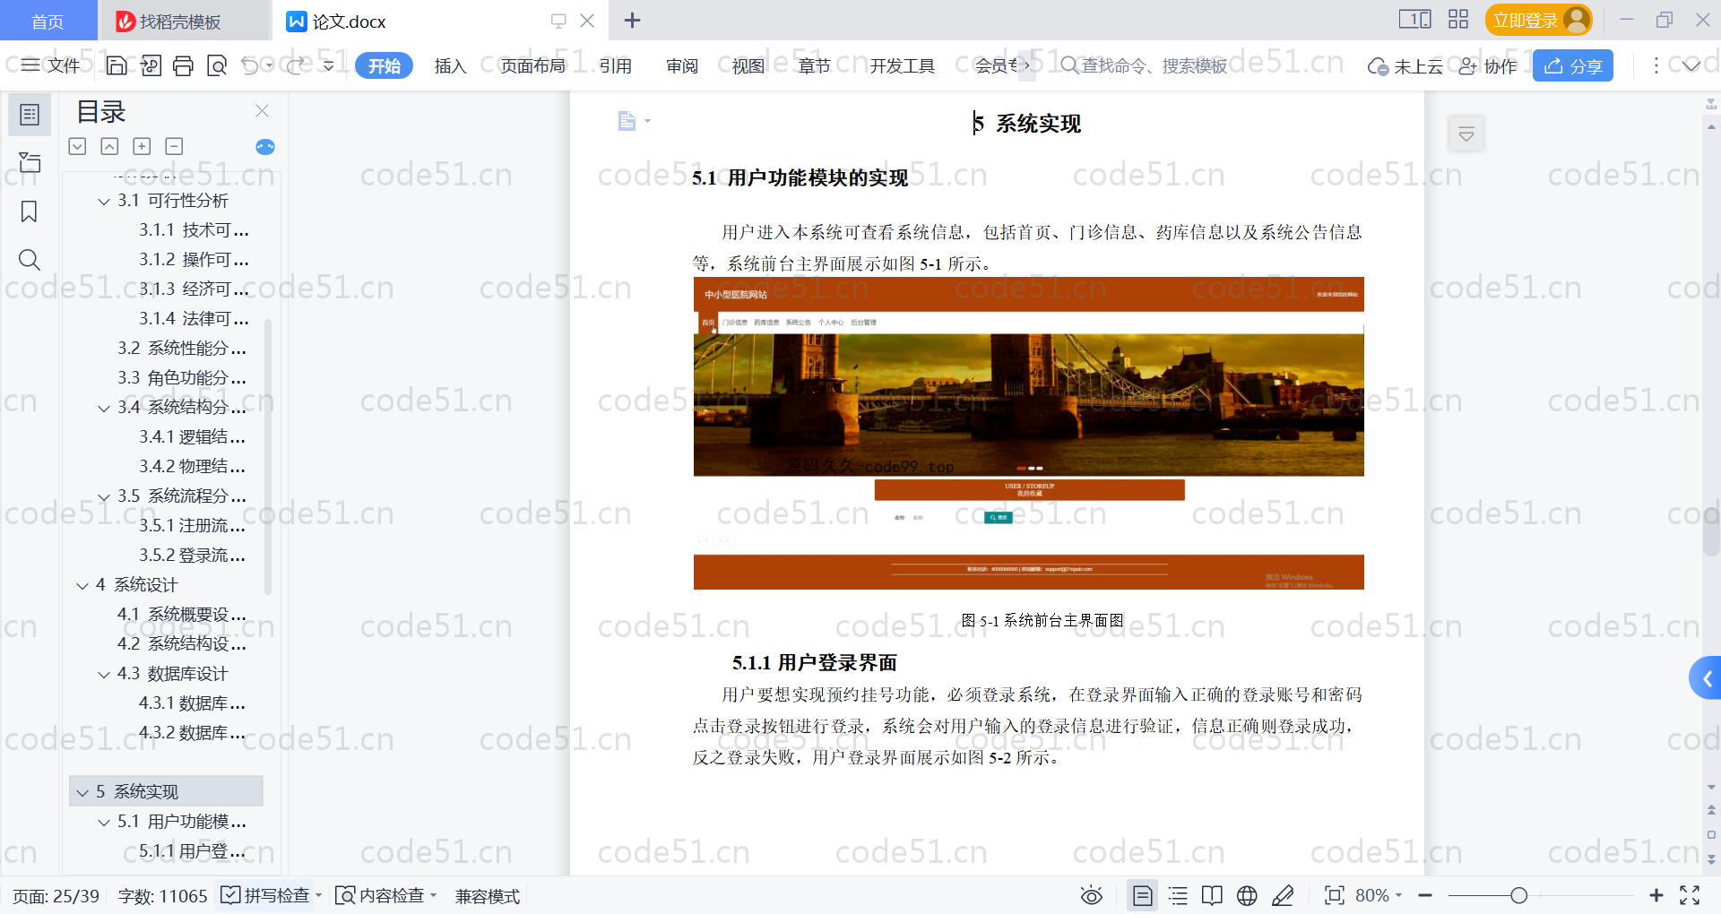Click the floating filter panel button
Viewport: 1721px width, 914px height.
coord(1466,134)
